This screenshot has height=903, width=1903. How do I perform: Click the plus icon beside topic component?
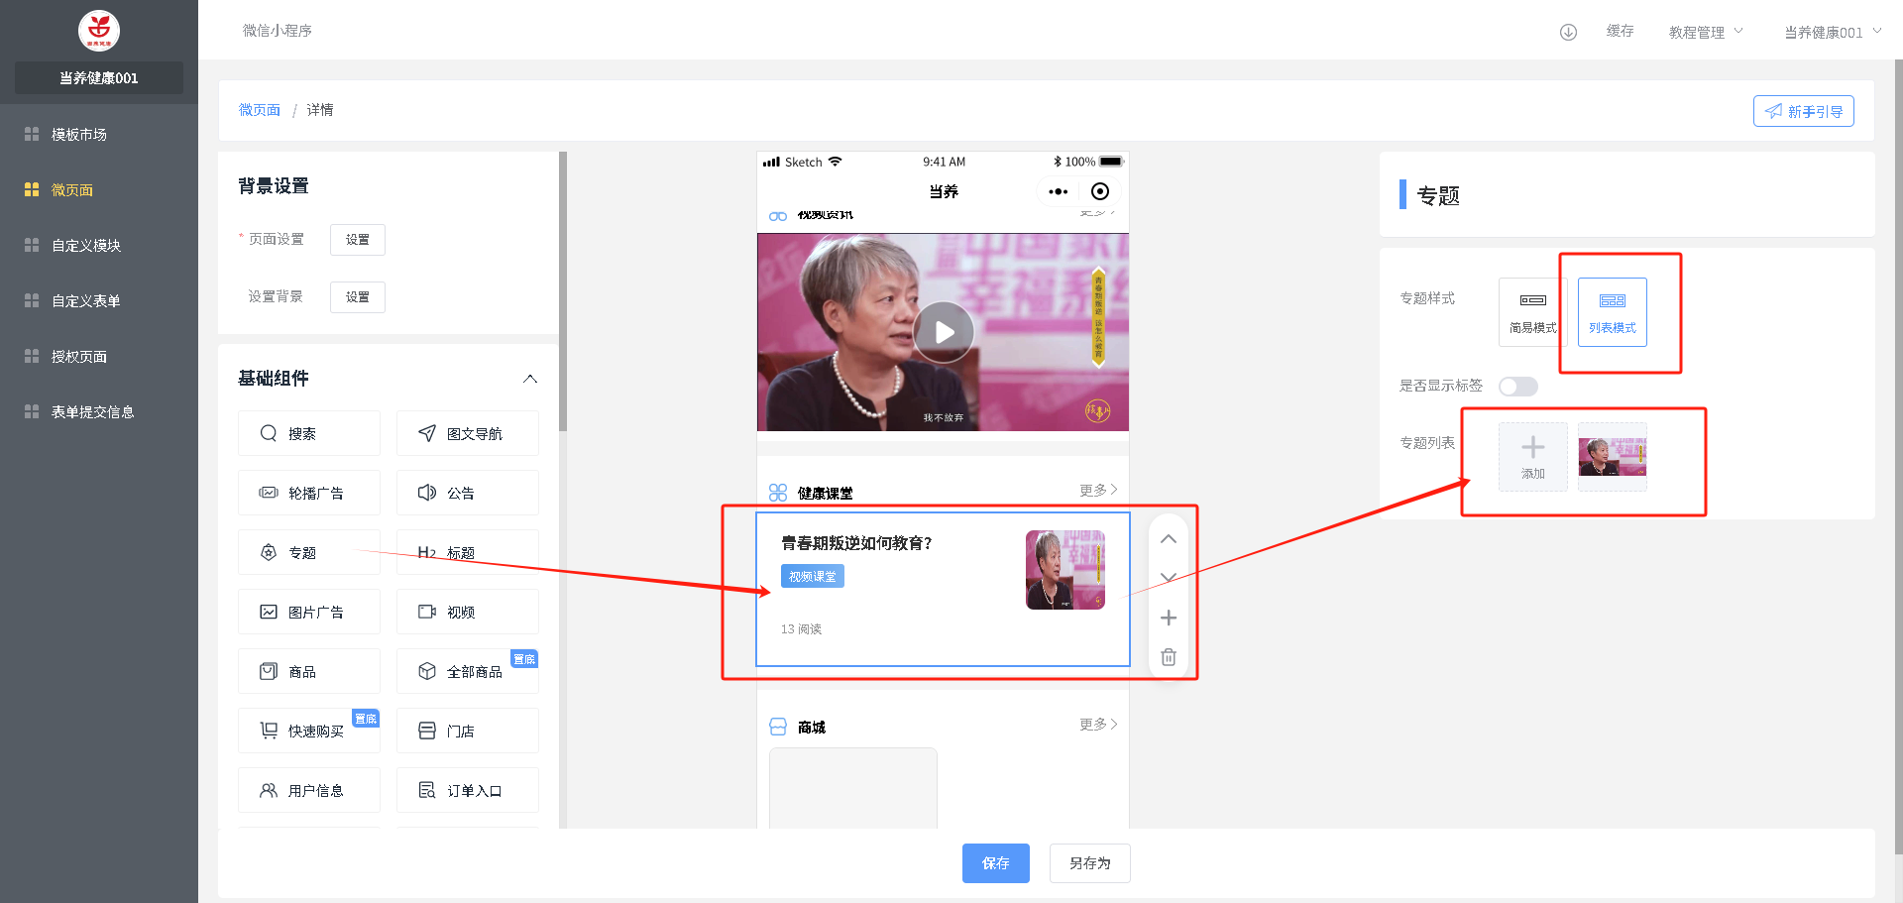click(1169, 619)
